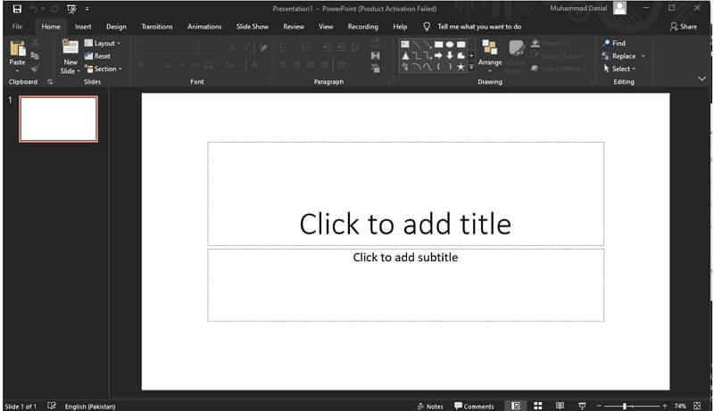Switch to the Transitions tab

tap(157, 27)
